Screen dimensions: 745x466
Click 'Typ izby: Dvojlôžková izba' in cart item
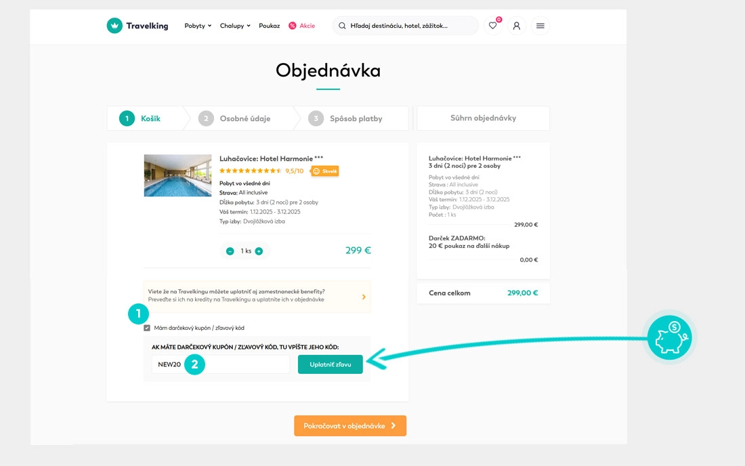(x=252, y=221)
